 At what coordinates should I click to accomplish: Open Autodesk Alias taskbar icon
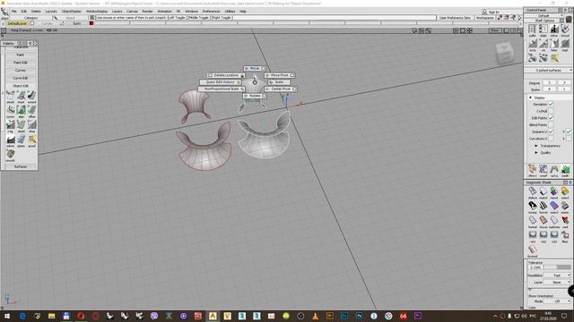[x=213, y=316]
